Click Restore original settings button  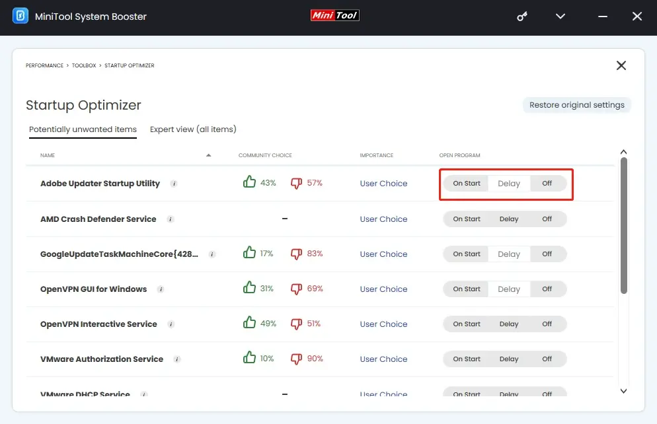tap(576, 105)
